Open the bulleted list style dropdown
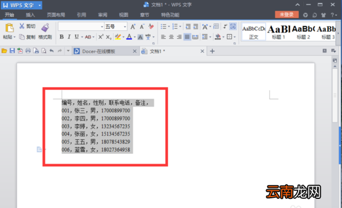Image resolution: width=342 pixels, height=208 pixels. click(169, 27)
